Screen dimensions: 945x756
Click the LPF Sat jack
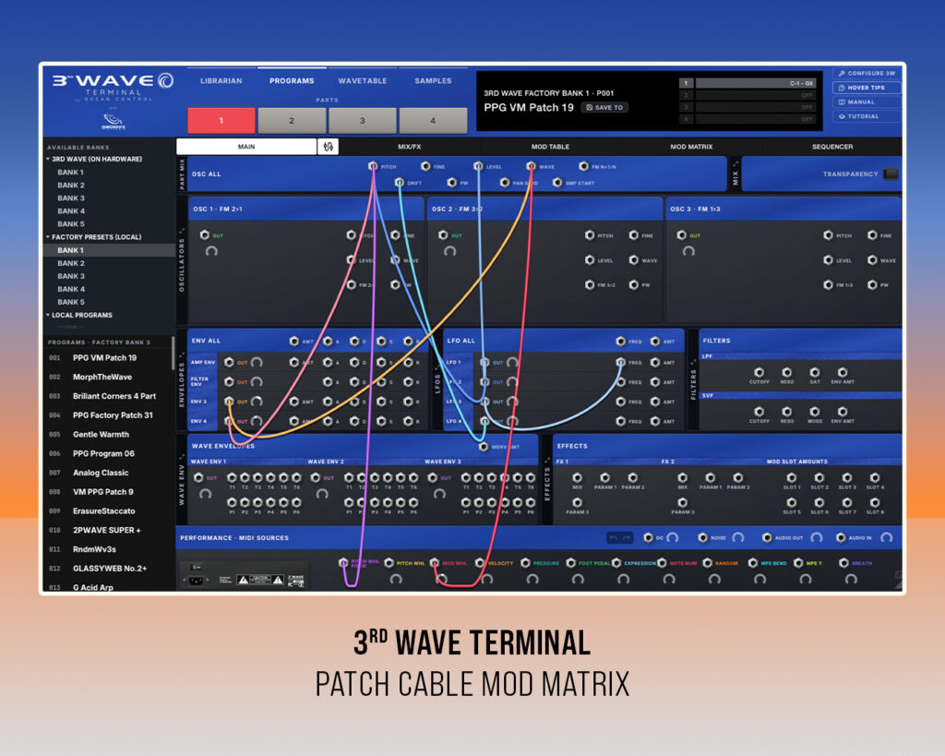[x=814, y=372]
